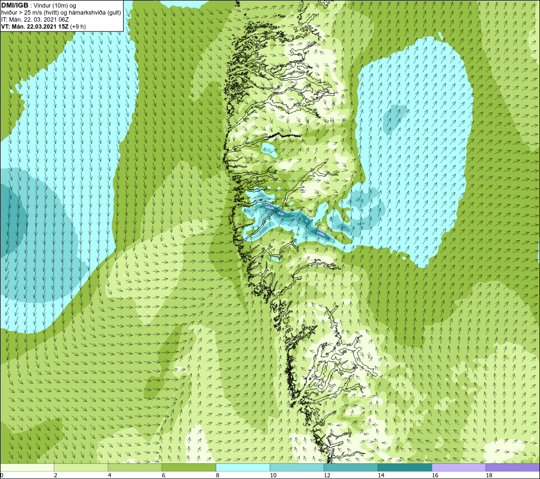Screen dimensions: 540x479
Task: Click the 'IT: Mán. 22. 03. 2021 06Z' line
Action: point(35,19)
